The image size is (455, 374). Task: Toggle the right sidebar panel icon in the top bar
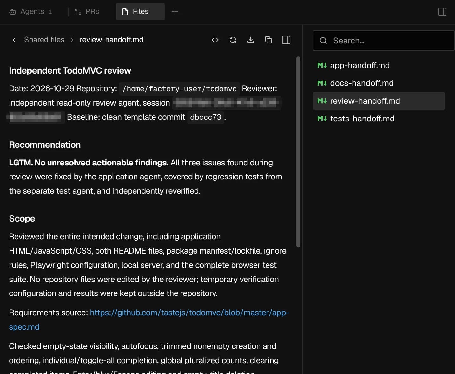[x=442, y=12]
